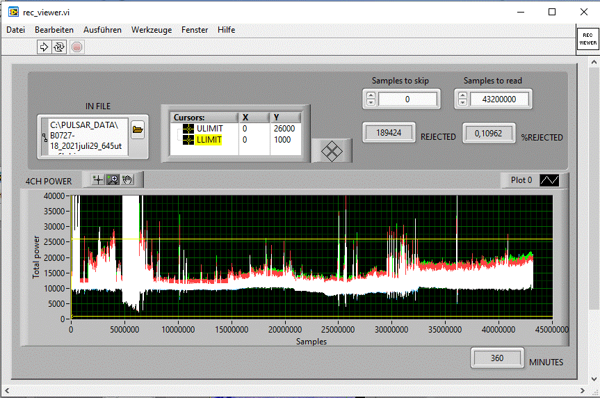The image size is (600, 398).
Task: Increment Samples to skip value
Action: (371, 95)
